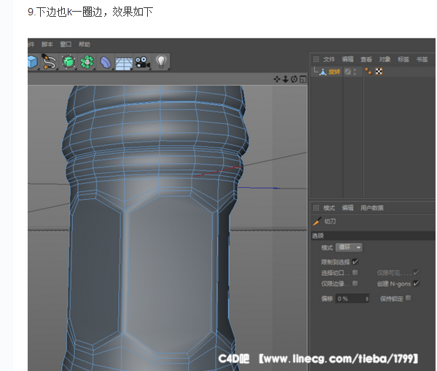Open 文件 menu in object manager
This screenshot has width=437, height=371.
point(329,59)
